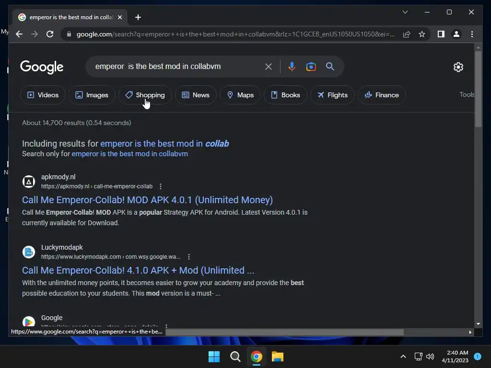The height and width of the screenshot is (368, 491).
Task: Filter results by Videos
Action: click(x=43, y=95)
